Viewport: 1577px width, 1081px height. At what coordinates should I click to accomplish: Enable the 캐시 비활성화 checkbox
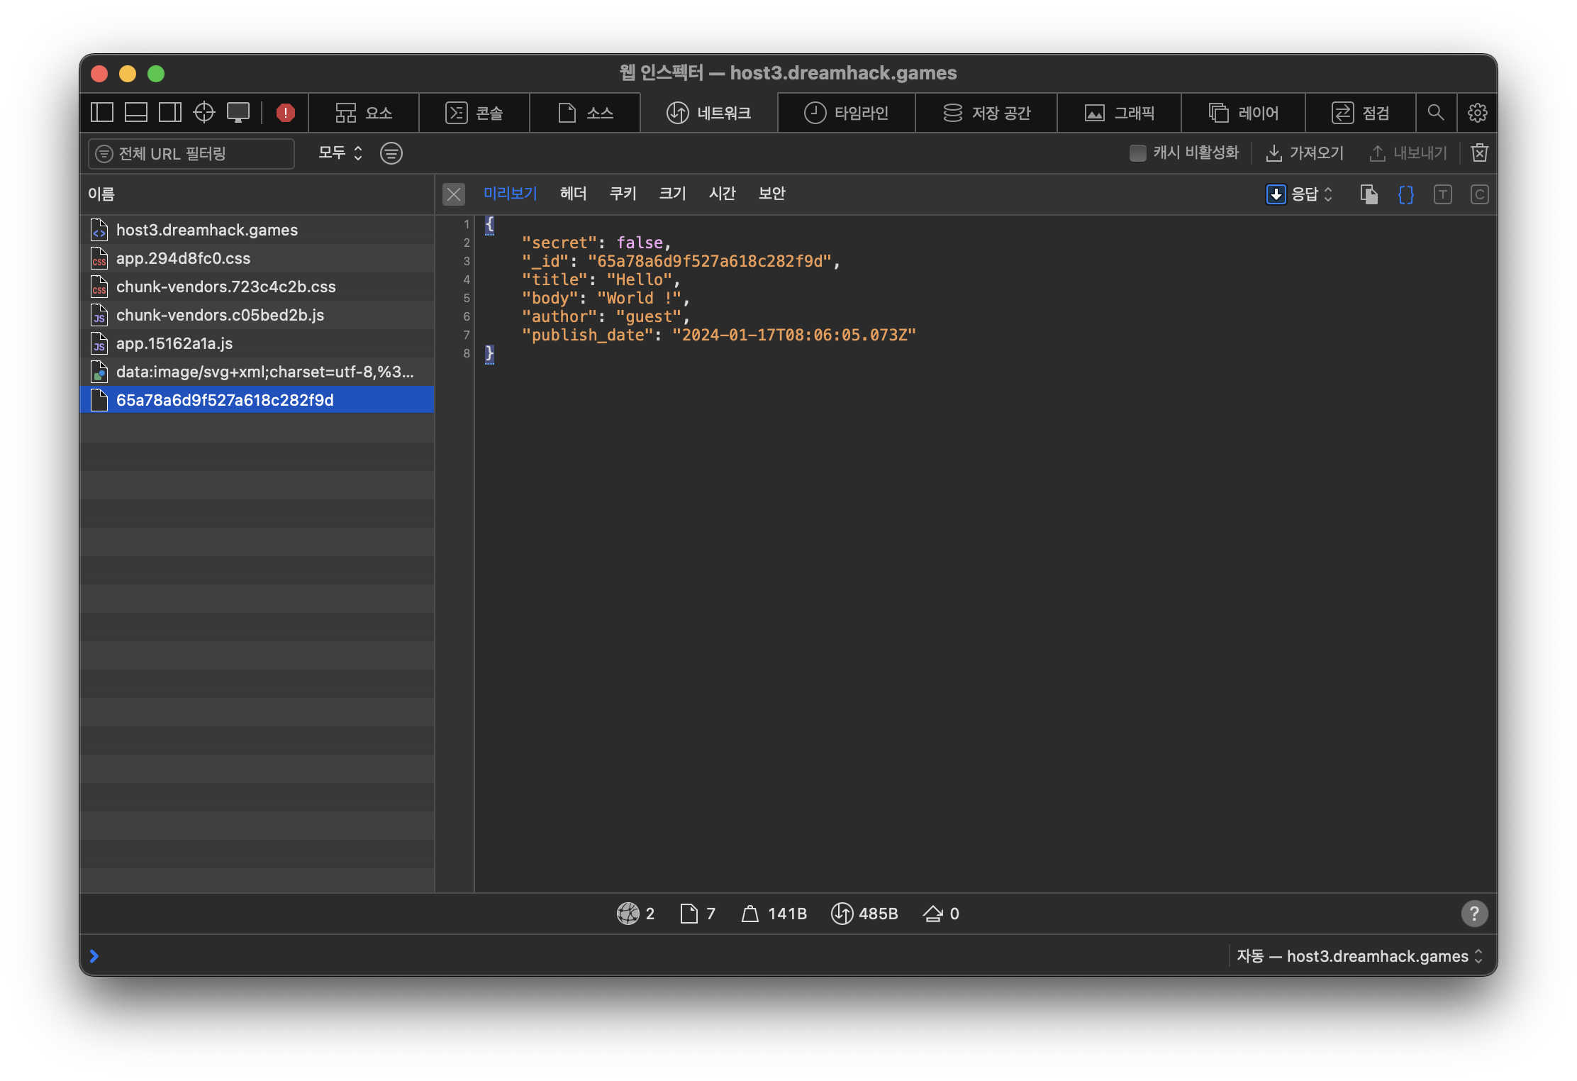pyautogui.click(x=1137, y=153)
